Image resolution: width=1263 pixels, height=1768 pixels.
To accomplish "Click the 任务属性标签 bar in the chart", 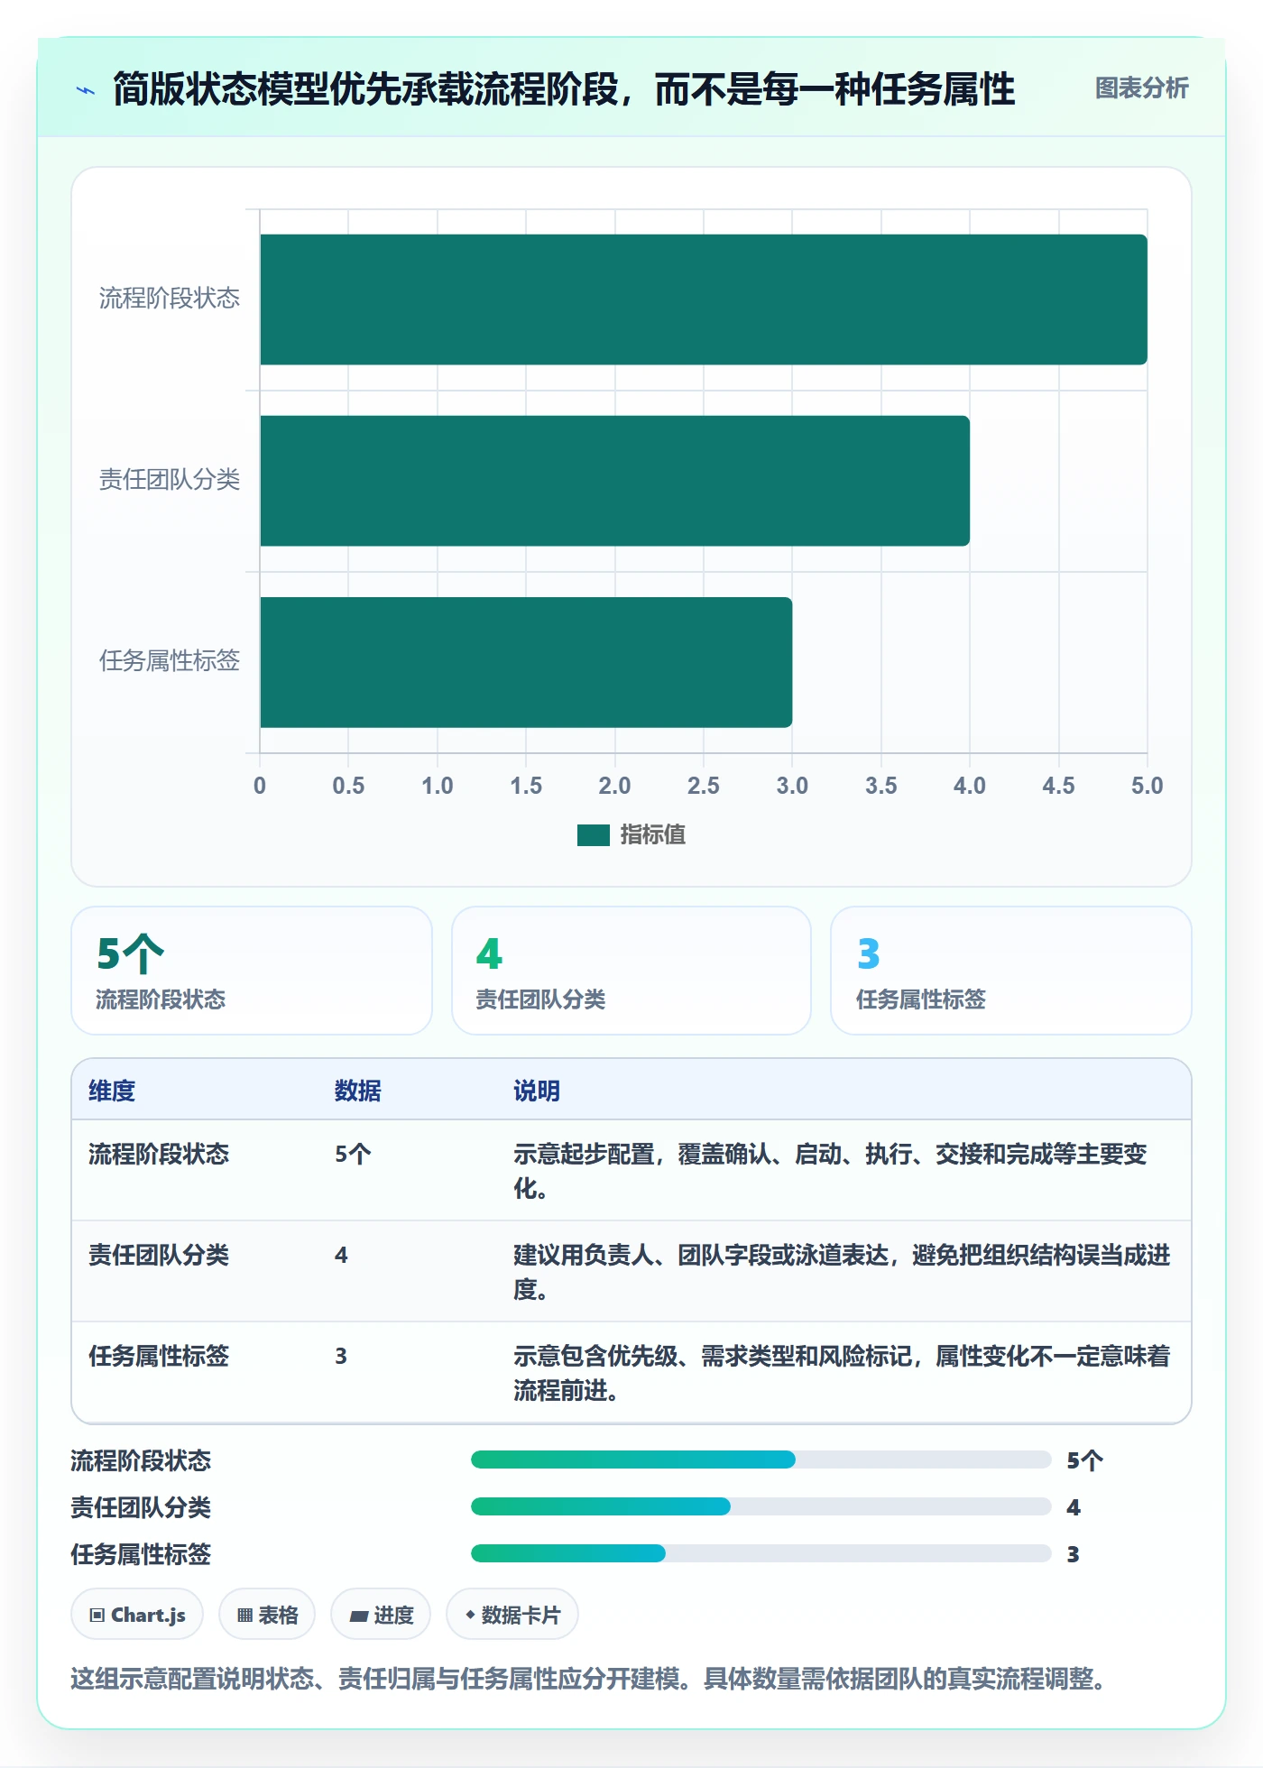I will click(x=526, y=662).
